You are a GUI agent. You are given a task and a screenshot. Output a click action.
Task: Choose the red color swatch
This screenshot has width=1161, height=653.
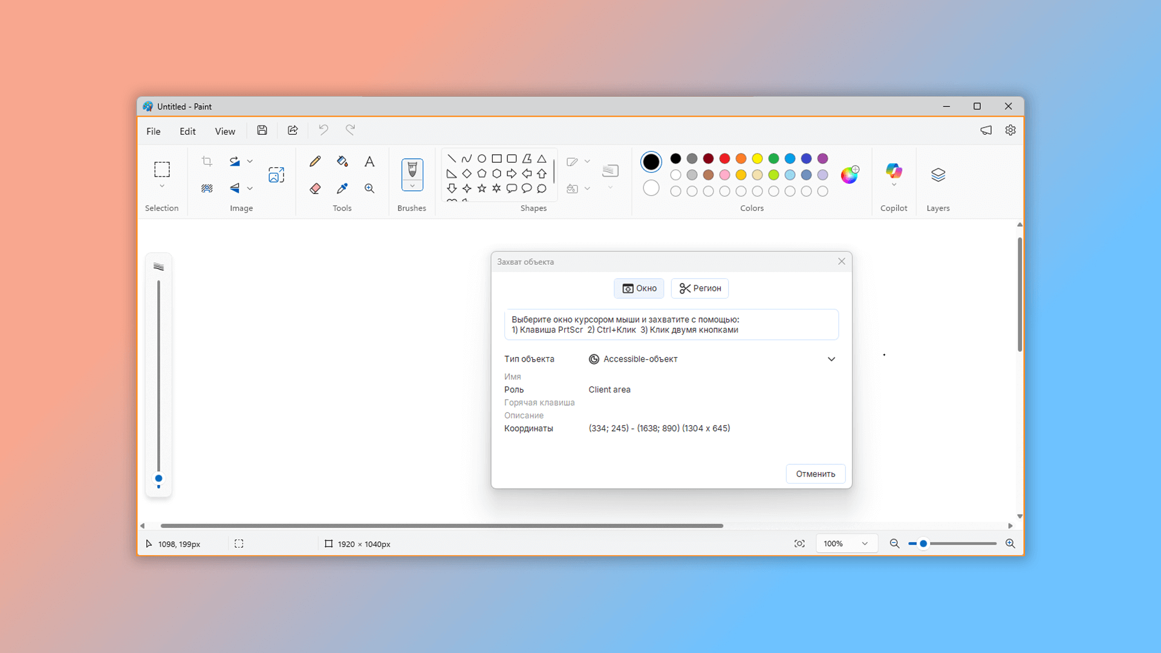pyautogui.click(x=724, y=158)
